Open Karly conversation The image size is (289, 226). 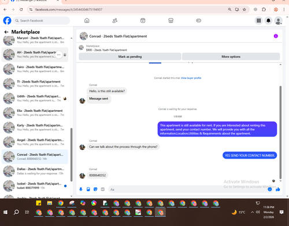pyautogui.click(x=35, y=127)
